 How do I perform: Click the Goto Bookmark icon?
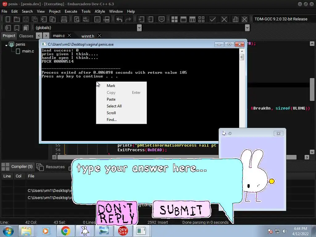point(26,28)
